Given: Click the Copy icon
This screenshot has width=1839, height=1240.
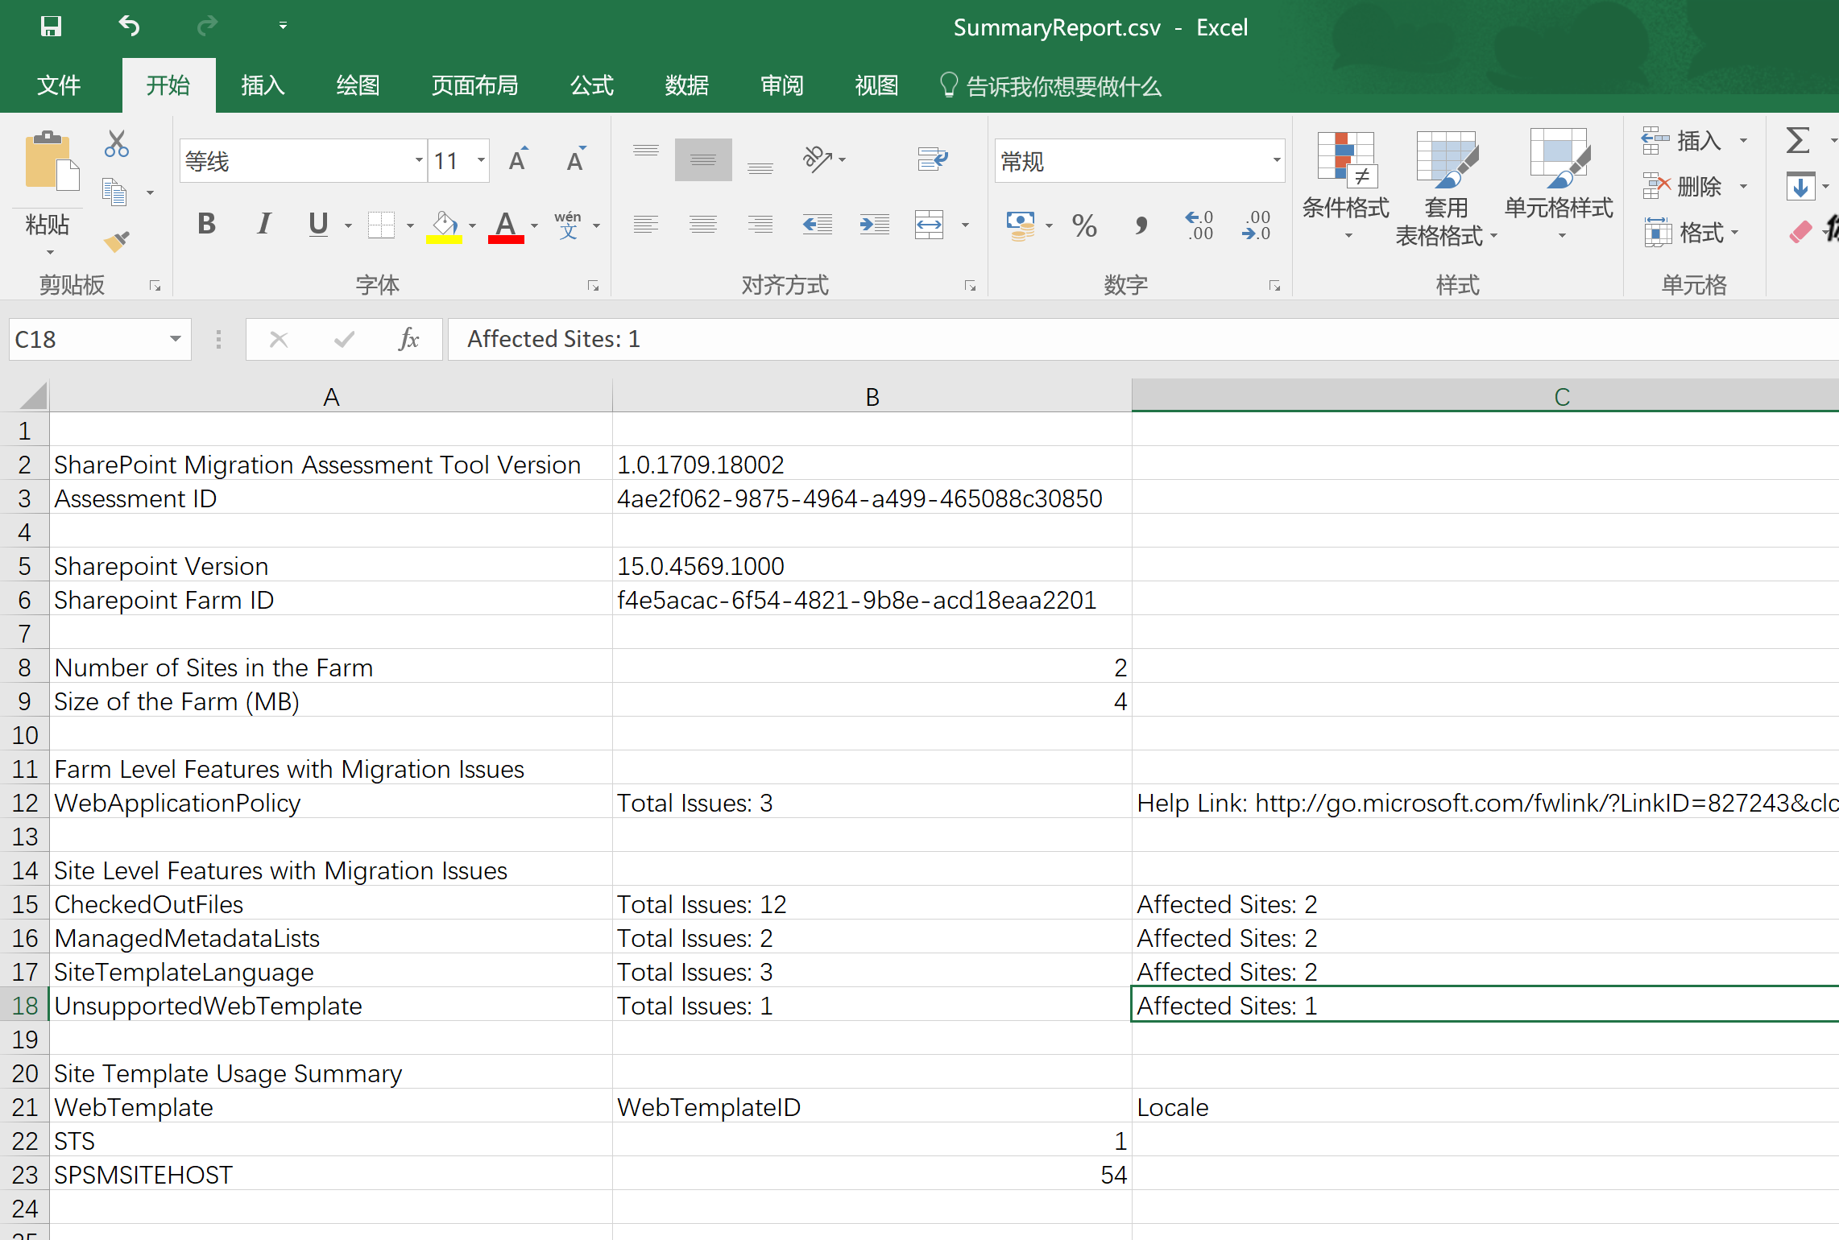Looking at the screenshot, I should pos(114,192).
